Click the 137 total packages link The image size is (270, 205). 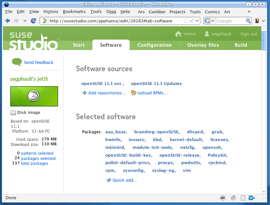click(35, 163)
